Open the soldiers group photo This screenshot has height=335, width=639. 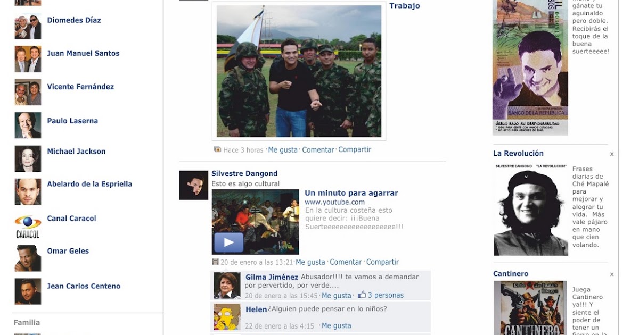pyautogui.click(x=299, y=71)
